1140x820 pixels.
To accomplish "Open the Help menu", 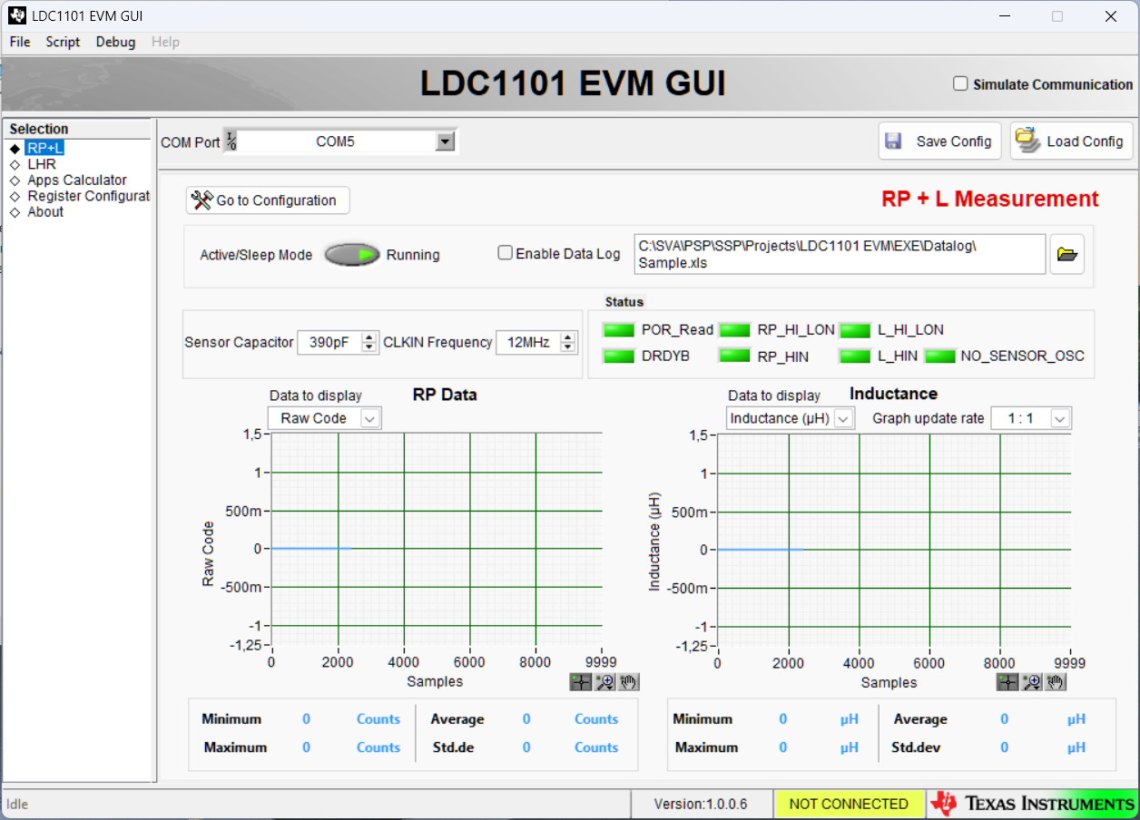I will pos(165,42).
